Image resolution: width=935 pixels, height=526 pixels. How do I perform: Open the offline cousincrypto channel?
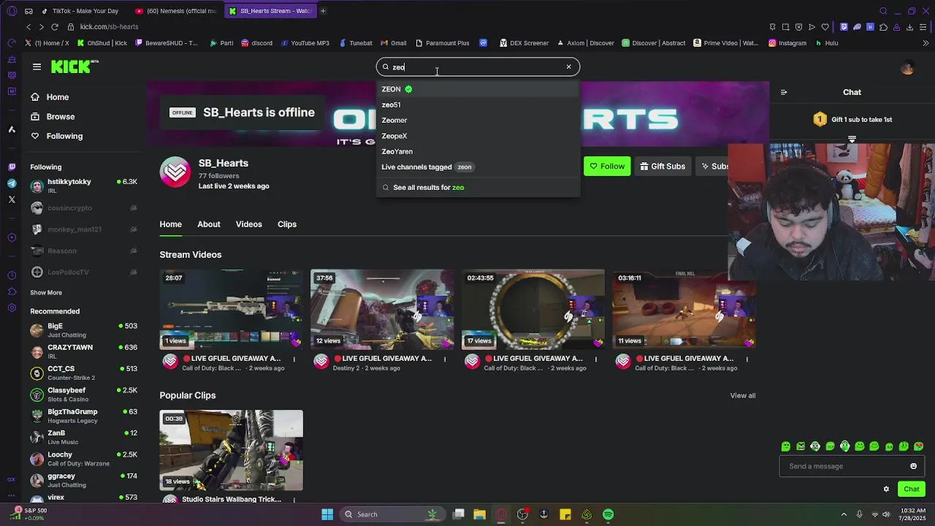point(83,208)
